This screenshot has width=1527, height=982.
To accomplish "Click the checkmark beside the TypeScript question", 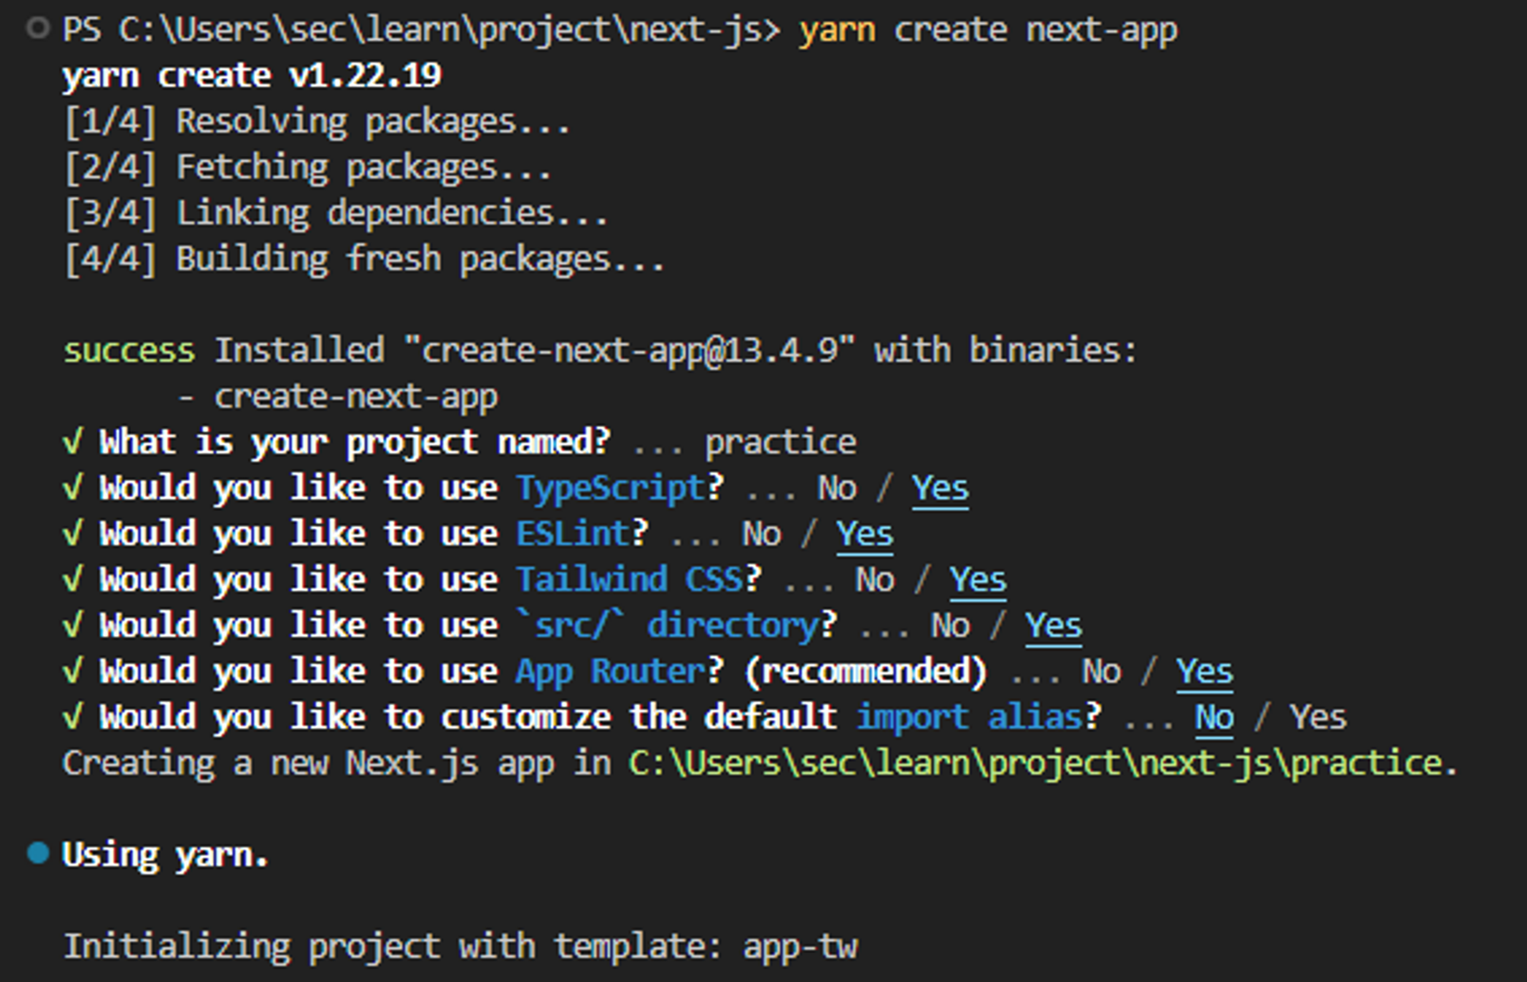I will (x=72, y=487).
